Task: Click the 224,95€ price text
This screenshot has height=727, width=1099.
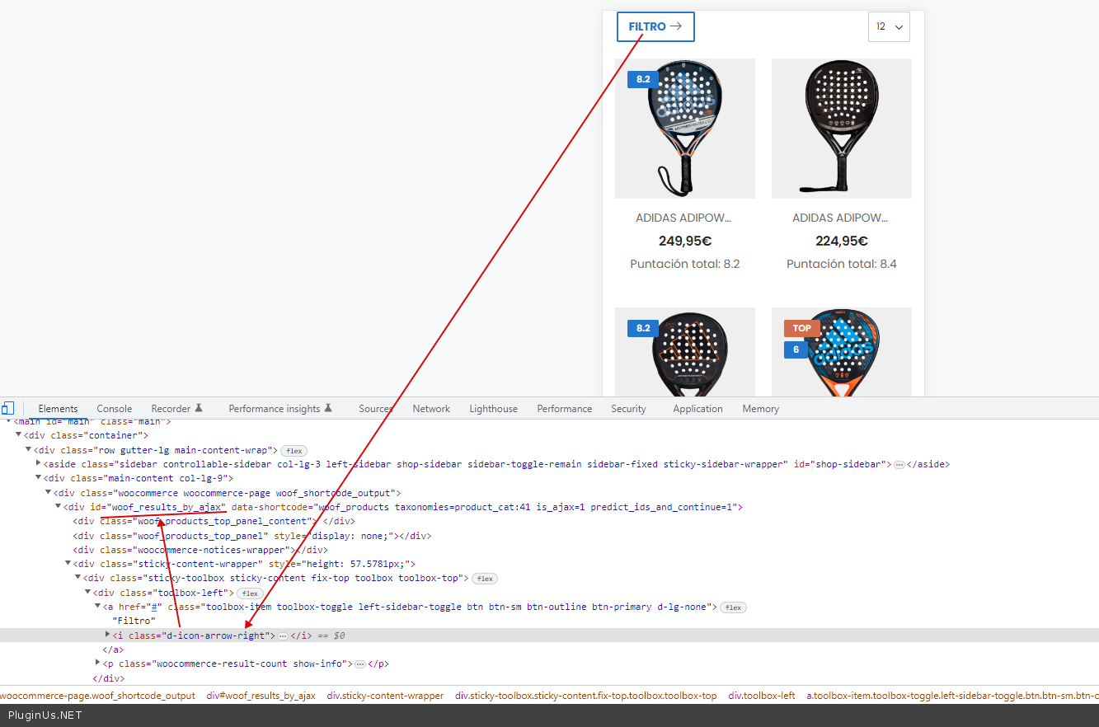Action: (x=842, y=241)
